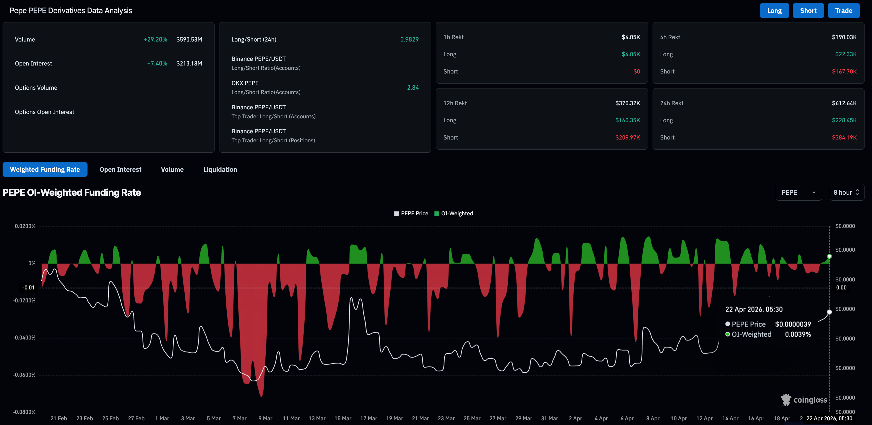Switch to the Open Interest tab
This screenshot has width=872, height=425.
point(120,169)
